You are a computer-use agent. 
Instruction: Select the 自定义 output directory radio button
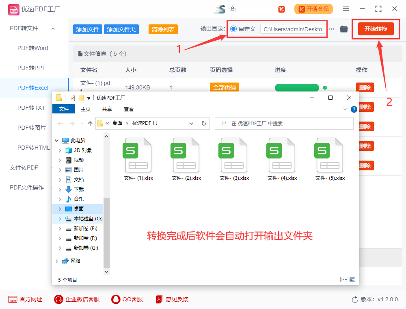point(233,29)
